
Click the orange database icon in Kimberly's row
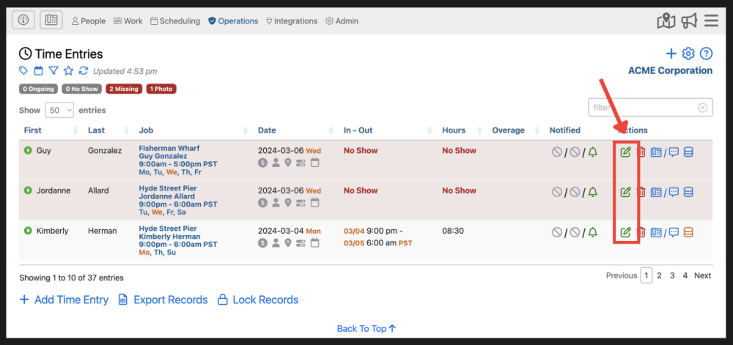tap(688, 233)
